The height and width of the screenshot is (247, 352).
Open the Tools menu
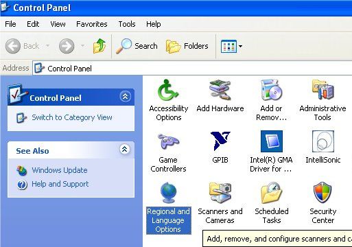point(127,24)
